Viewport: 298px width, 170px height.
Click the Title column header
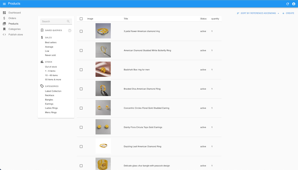(126, 19)
